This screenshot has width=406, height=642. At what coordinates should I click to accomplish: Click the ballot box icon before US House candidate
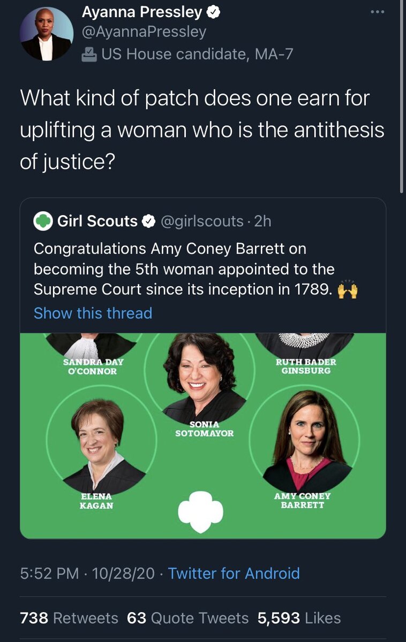pyautogui.click(x=89, y=54)
